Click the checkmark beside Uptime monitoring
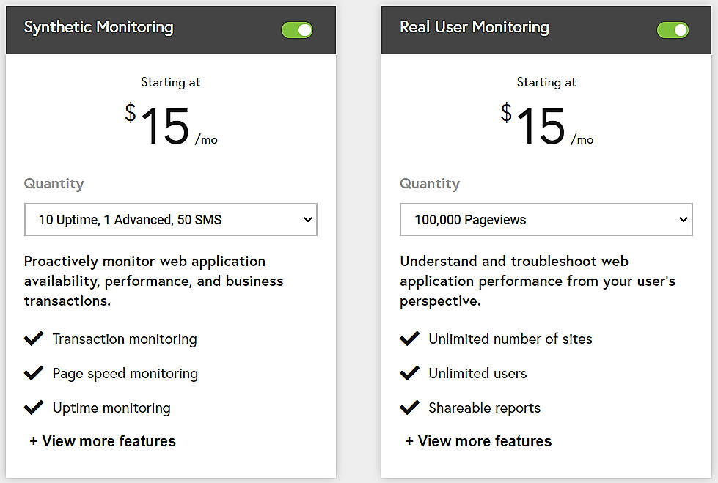 (34, 408)
